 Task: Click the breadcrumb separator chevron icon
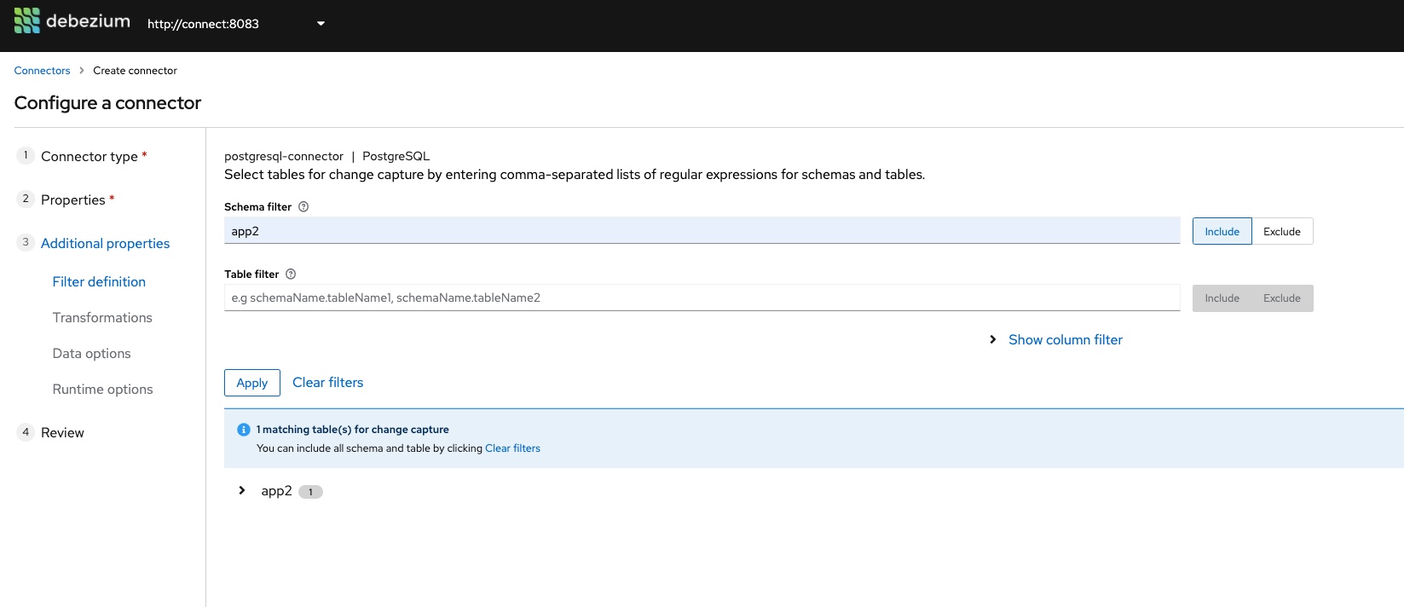coord(82,71)
